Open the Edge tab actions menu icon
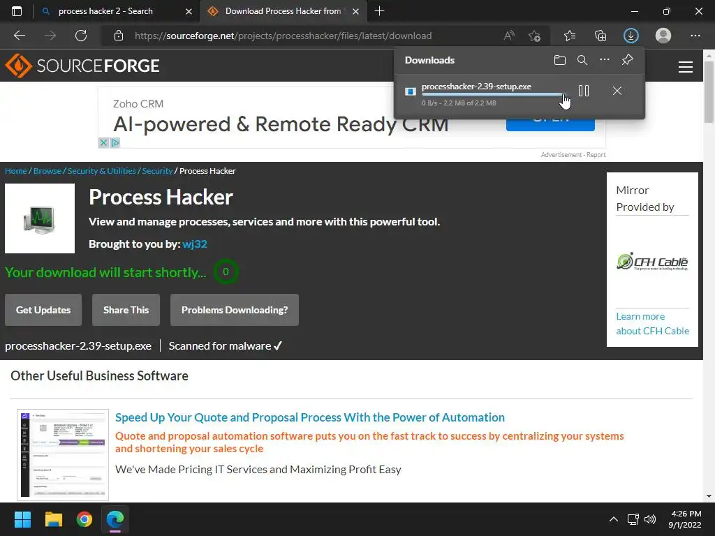Image resolution: width=715 pixels, height=536 pixels. pos(17,11)
